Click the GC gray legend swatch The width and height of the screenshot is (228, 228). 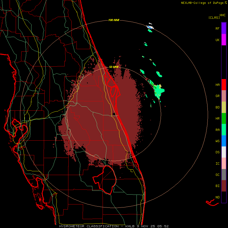coord(224,175)
